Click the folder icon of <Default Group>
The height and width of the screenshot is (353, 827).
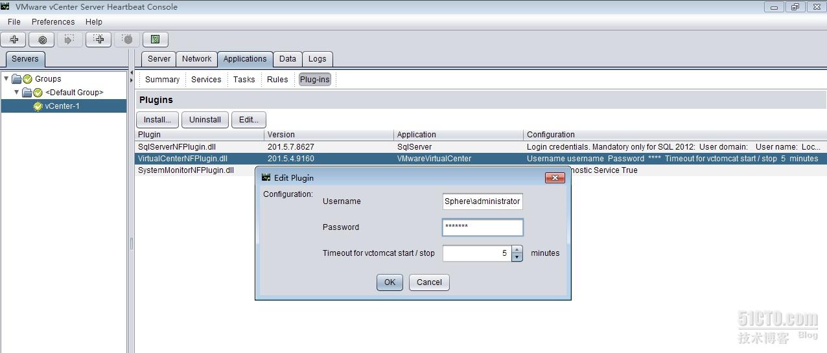pyautogui.click(x=27, y=93)
